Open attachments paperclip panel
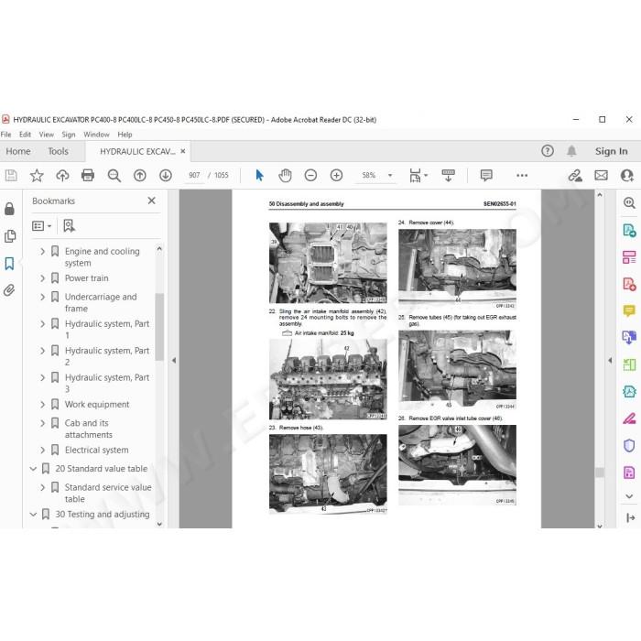The image size is (641, 641). (x=9, y=290)
